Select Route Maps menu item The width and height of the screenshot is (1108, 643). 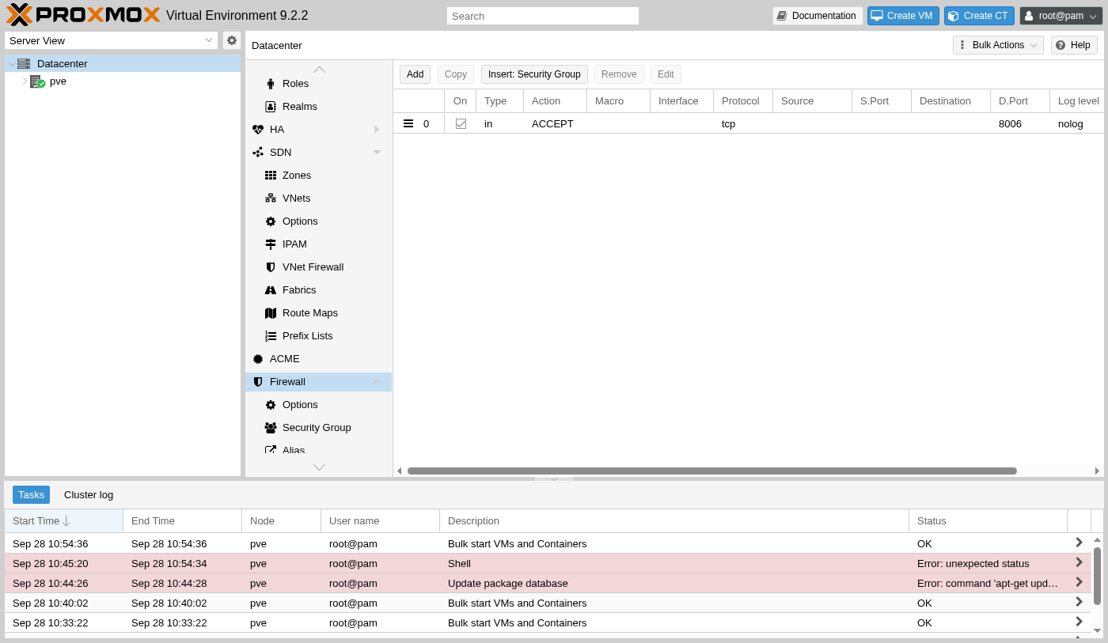point(318,313)
